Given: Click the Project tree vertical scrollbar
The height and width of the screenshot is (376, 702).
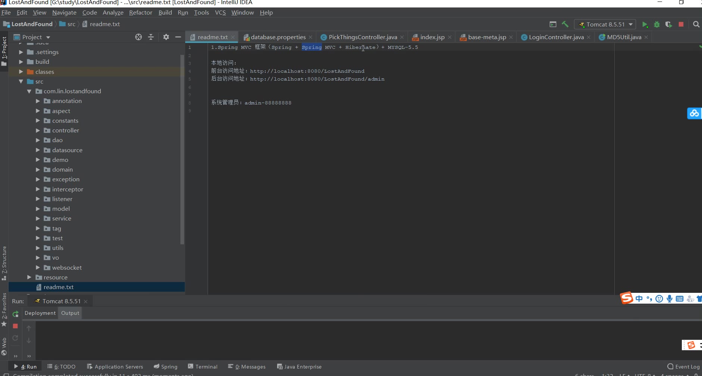Looking at the screenshot, I should 182,149.
